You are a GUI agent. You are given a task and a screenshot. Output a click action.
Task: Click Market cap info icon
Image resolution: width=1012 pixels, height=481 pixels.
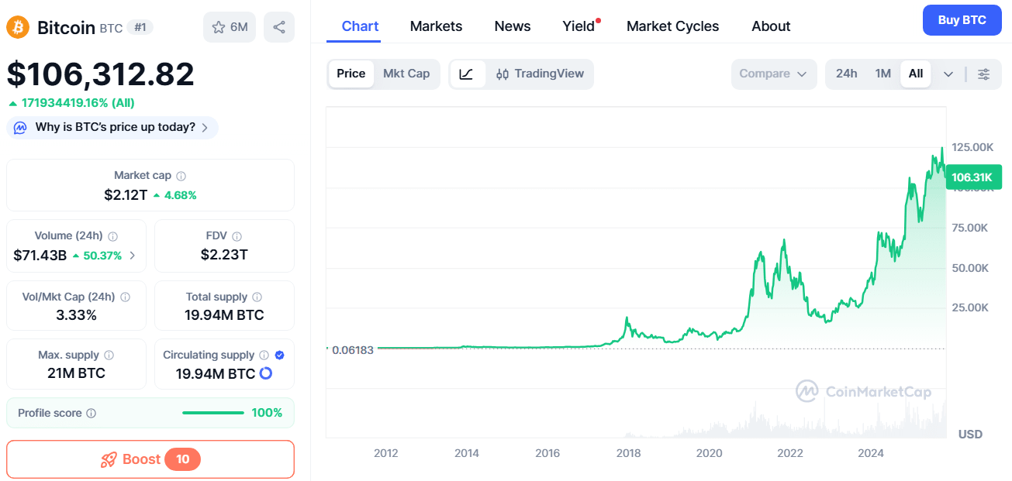coord(181,177)
